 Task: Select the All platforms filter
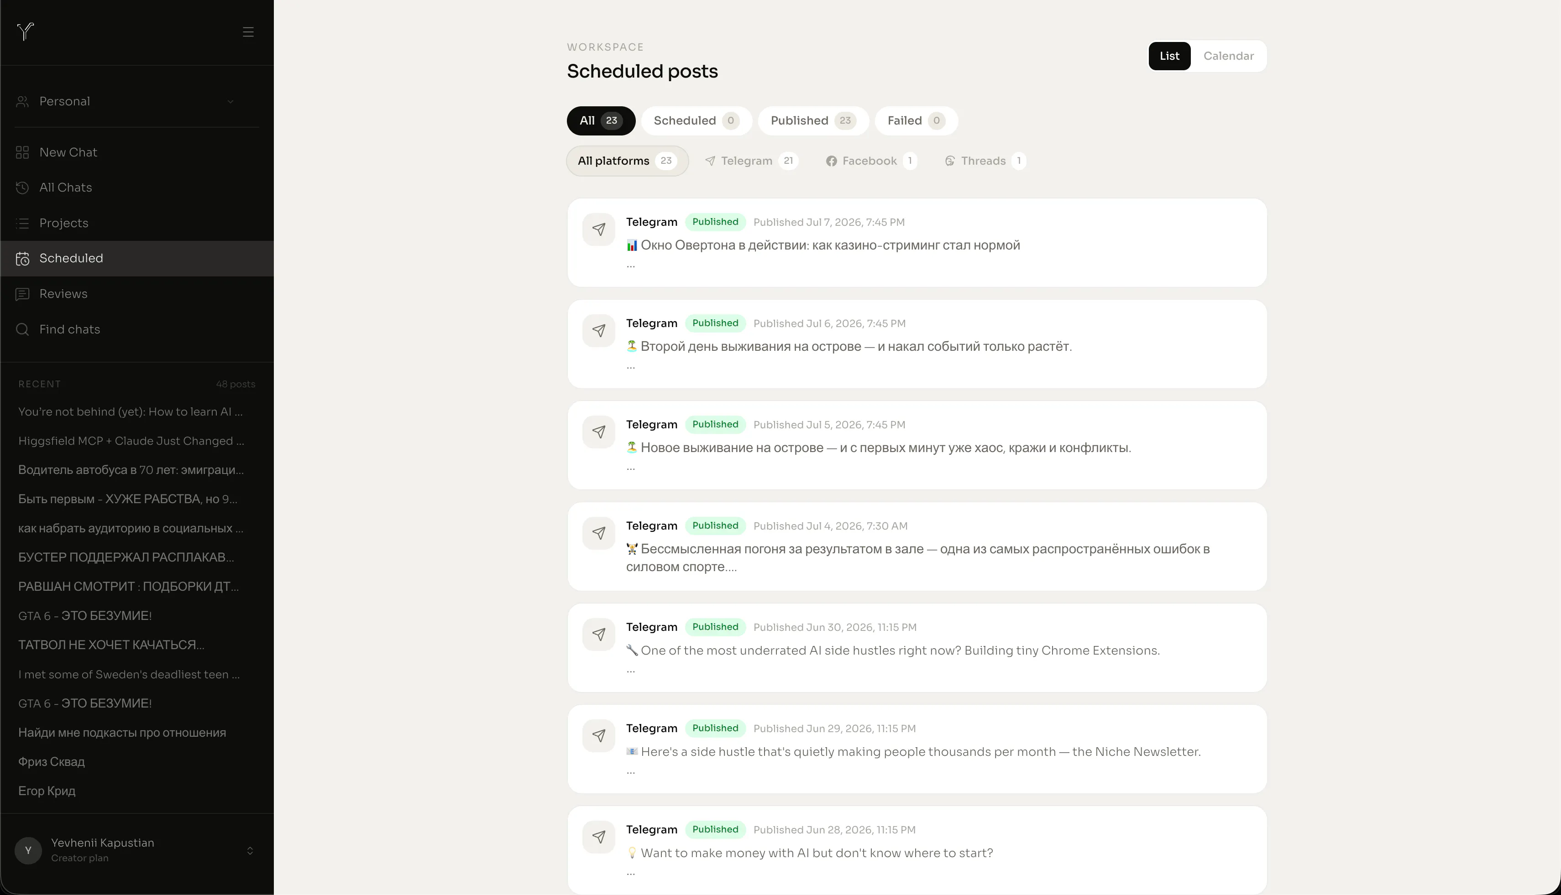627,161
